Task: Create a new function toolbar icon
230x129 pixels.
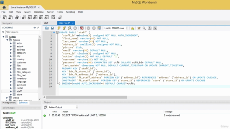Action: click(46, 17)
